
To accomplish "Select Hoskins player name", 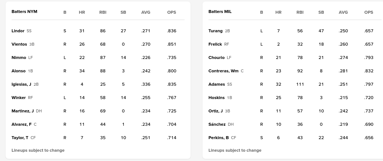I will tap(216, 98).
